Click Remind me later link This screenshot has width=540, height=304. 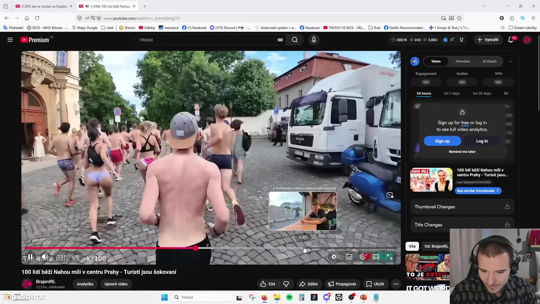[462, 152]
